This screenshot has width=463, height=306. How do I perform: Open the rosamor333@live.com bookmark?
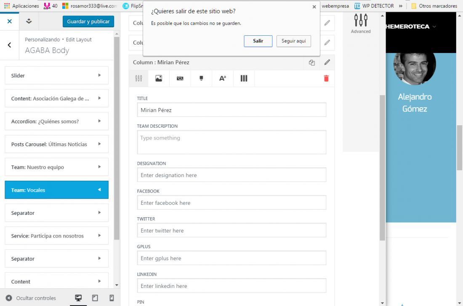point(90,6)
